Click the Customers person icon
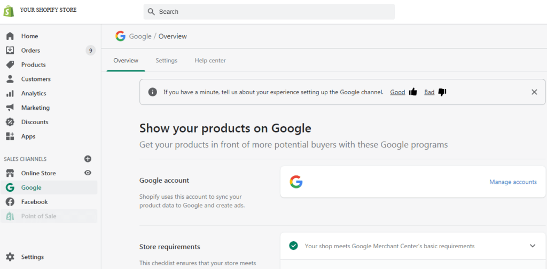Screen dimensions: 547x269 point(10,79)
